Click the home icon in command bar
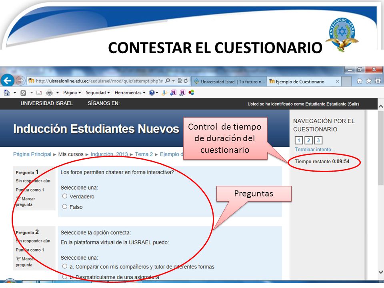This screenshot has width=384, height=288. tap(7, 92)
